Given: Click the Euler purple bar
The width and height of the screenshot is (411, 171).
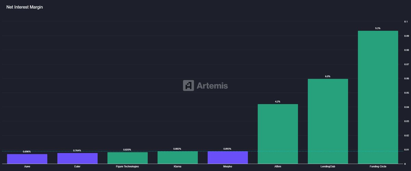Looking at the screenshot, I should 77,158.
